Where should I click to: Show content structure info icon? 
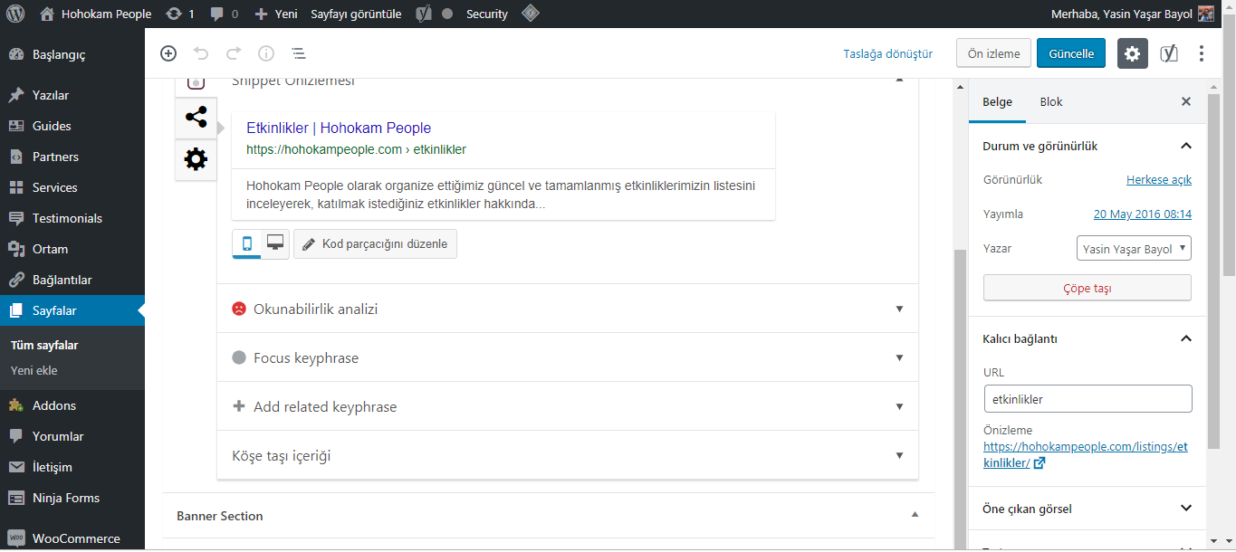point(266,53)
